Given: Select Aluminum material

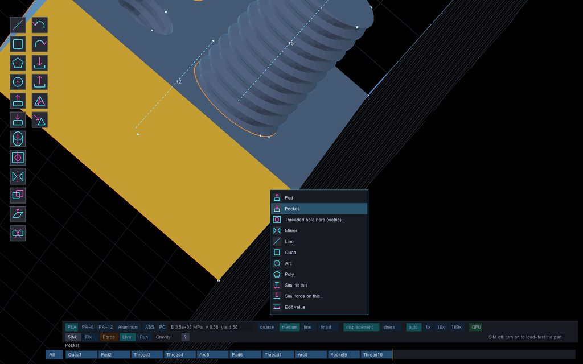Looking at the screenshot, I should [128, 327].
